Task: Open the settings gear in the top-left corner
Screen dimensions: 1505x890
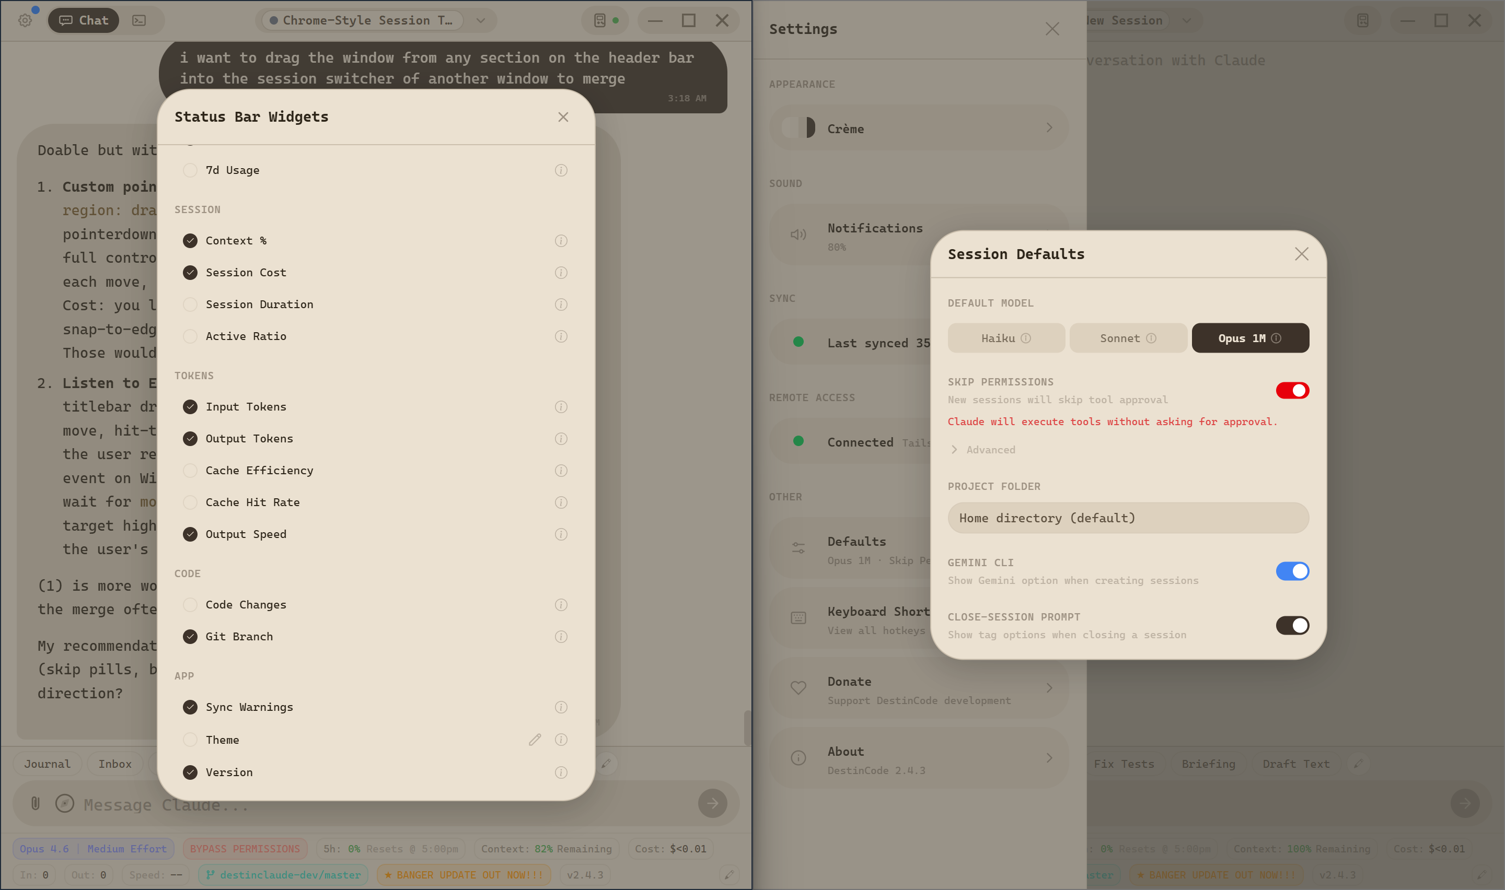Action: pos(25,20)
